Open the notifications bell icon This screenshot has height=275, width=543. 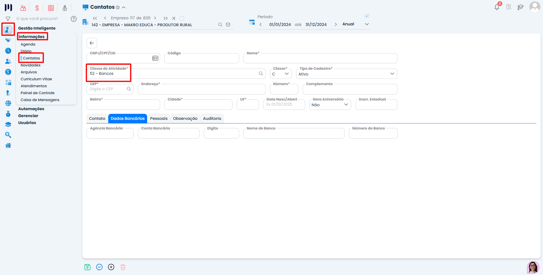pos(497,7)
